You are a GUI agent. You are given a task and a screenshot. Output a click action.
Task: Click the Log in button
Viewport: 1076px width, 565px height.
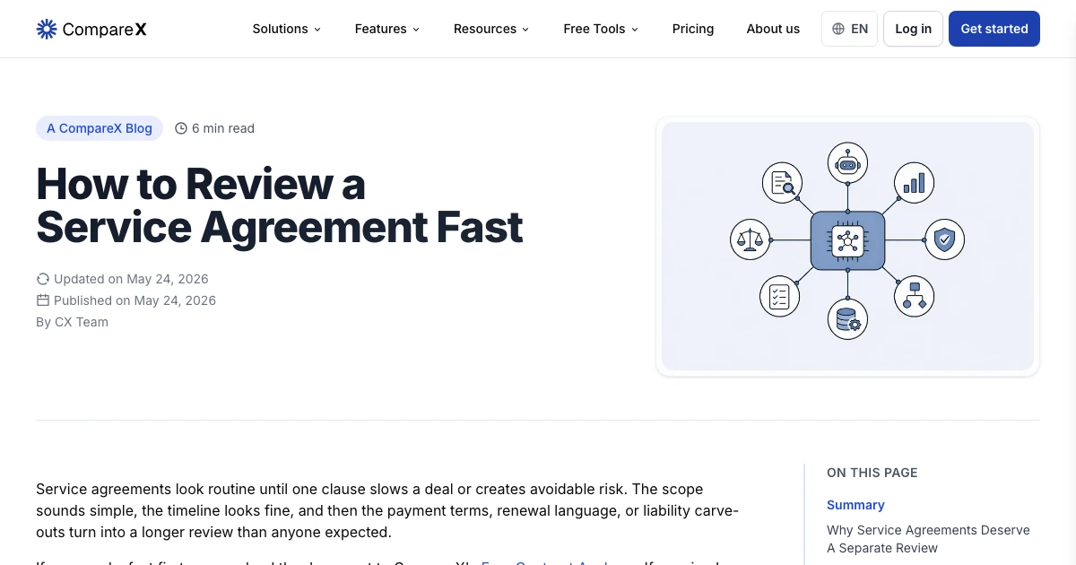point(913,29)
